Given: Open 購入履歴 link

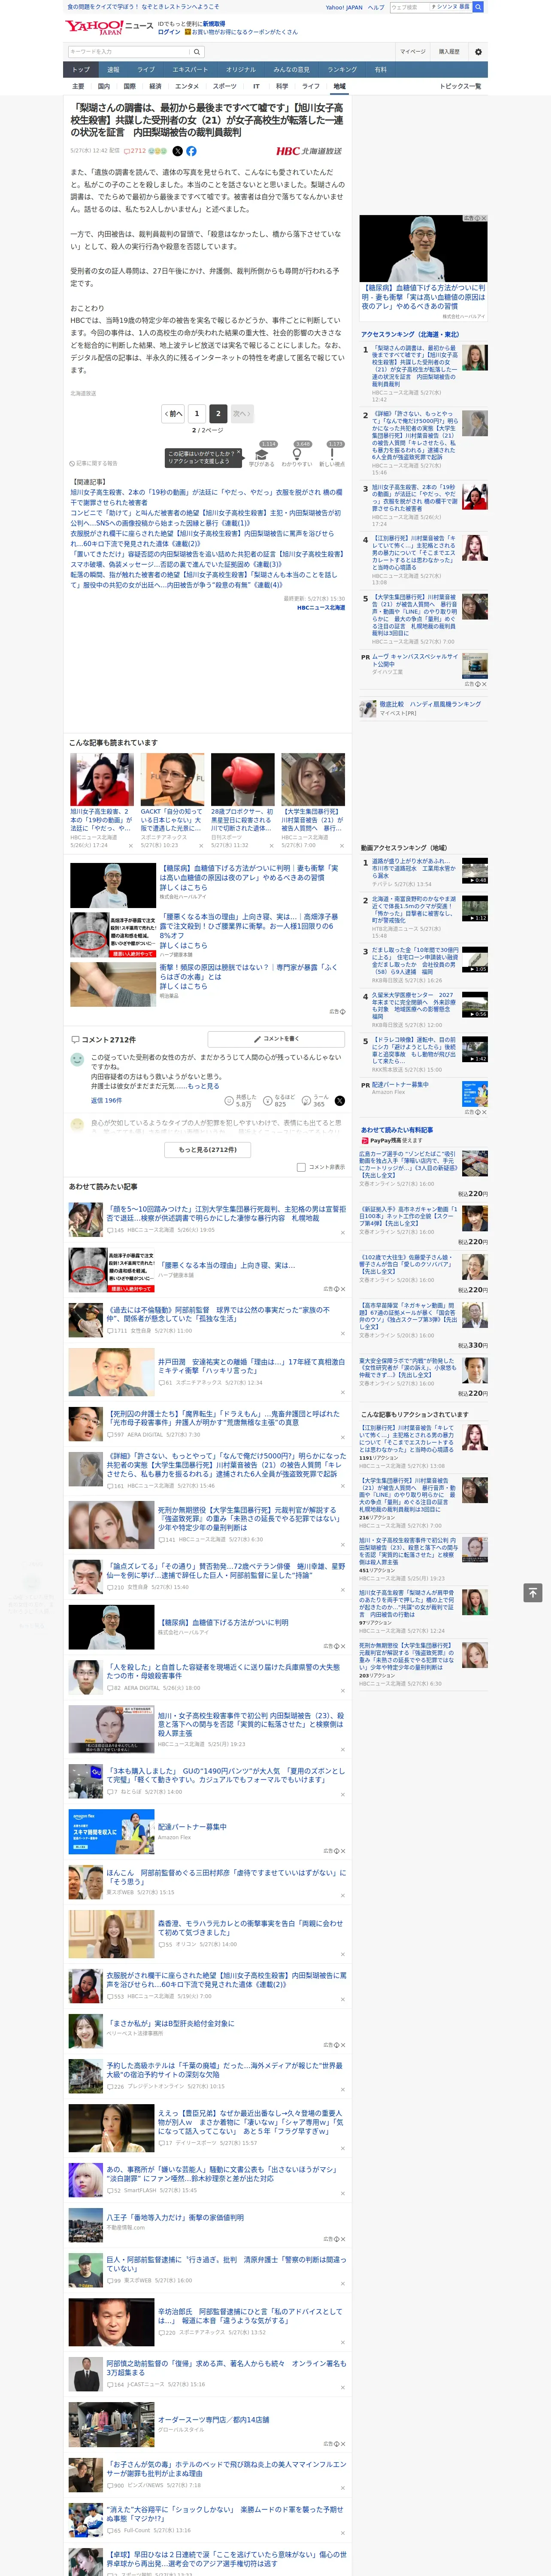Looking at the screenshot, I should [x=449, y=52].
